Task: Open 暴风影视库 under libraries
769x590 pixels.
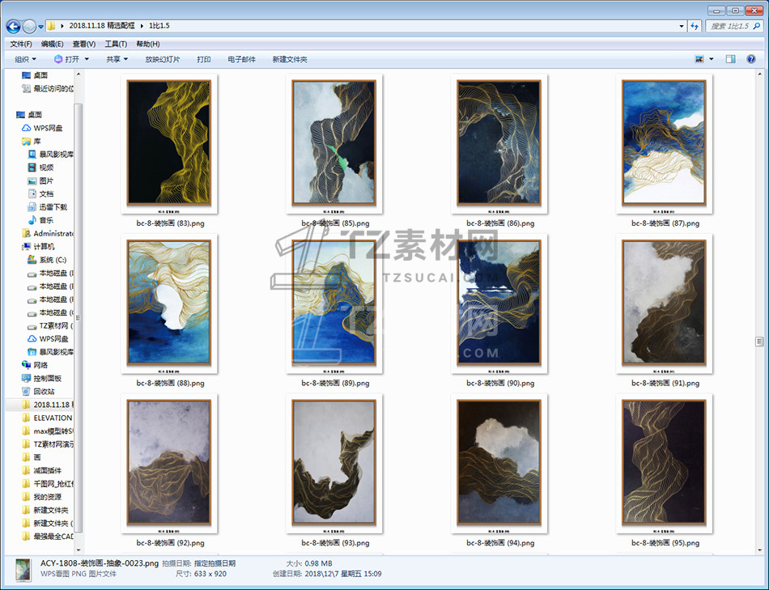Action: click(x=51, y=154)
